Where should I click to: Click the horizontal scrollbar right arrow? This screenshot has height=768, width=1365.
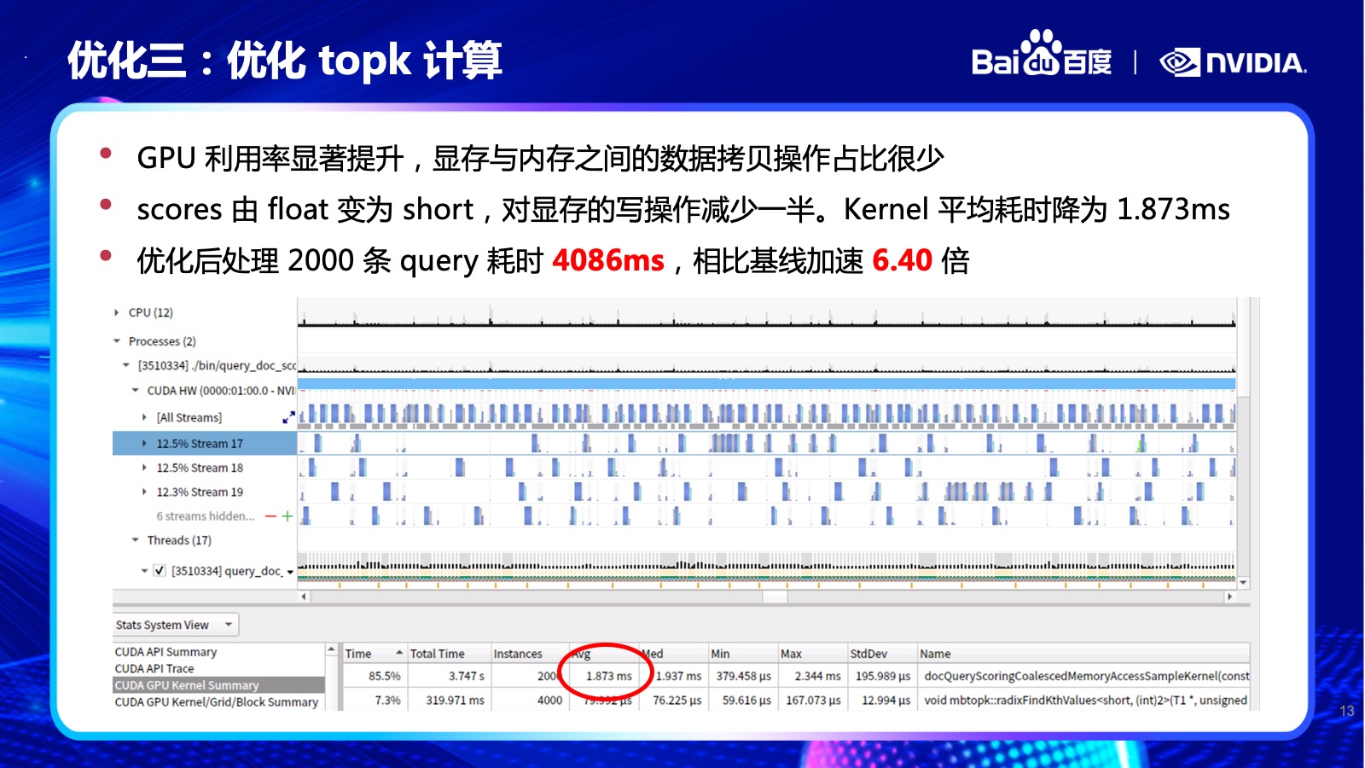click(1229, 596)
